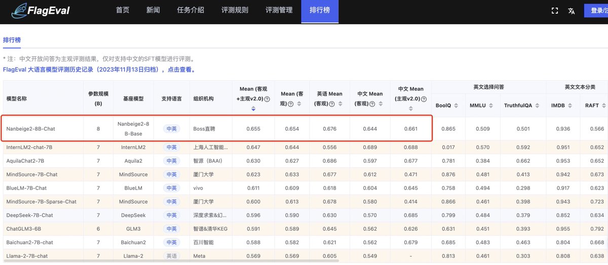Click the 组织机构 column header

click(x=204, y=98)
